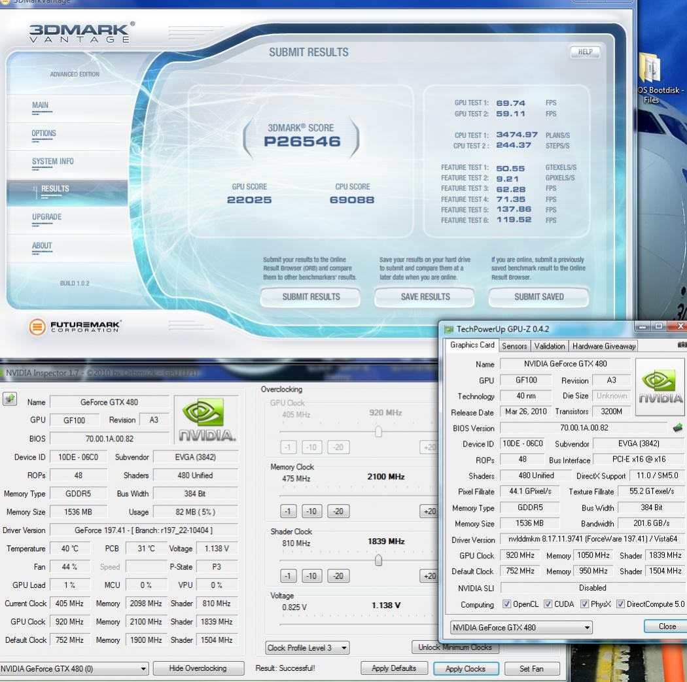Click the Close button in GPU-Z

pos(667,626)
